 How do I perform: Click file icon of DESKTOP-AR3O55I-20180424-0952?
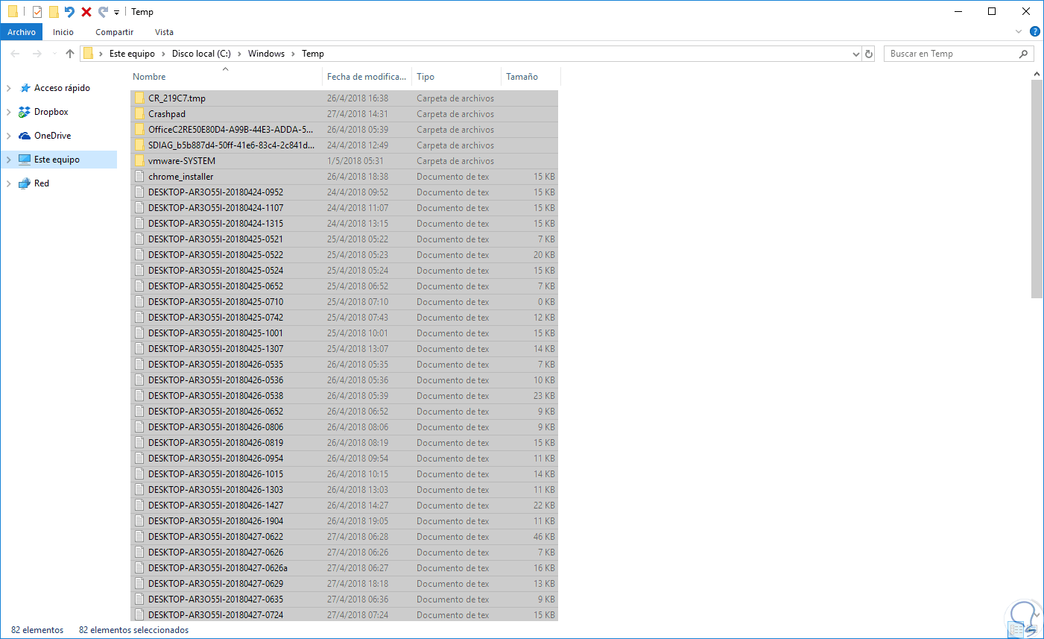tap(139, 192)
